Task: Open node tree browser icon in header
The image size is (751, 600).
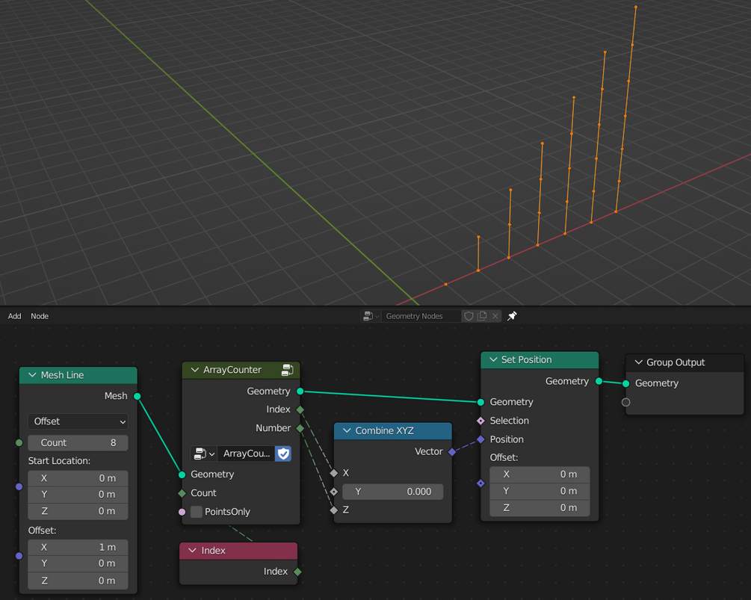Action: tap(371, 316)
